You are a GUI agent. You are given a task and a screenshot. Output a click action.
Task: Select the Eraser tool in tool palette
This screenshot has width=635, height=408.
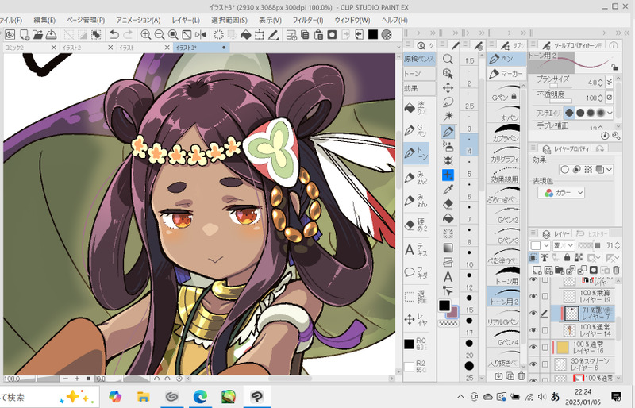tap(448, 204)
